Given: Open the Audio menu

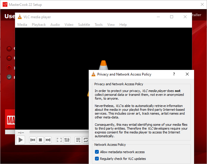Looking at the screenshot, I should click(x=55, y=25).
